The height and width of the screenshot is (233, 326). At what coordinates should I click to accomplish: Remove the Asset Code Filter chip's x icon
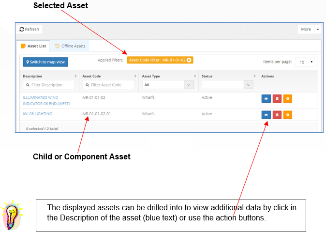pyautogui.click(x=189, y=60)
